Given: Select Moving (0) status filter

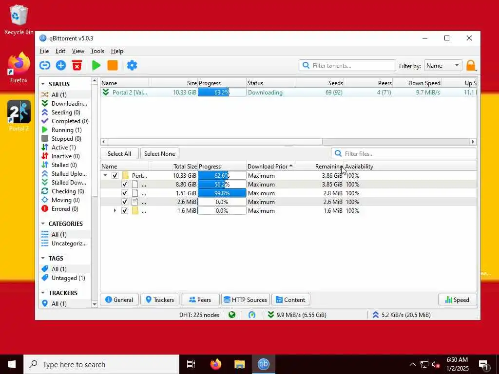Looking at the screenshot, I should (65, 200).
